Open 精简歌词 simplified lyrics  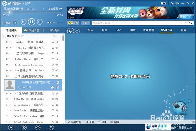tap(74, 122)
